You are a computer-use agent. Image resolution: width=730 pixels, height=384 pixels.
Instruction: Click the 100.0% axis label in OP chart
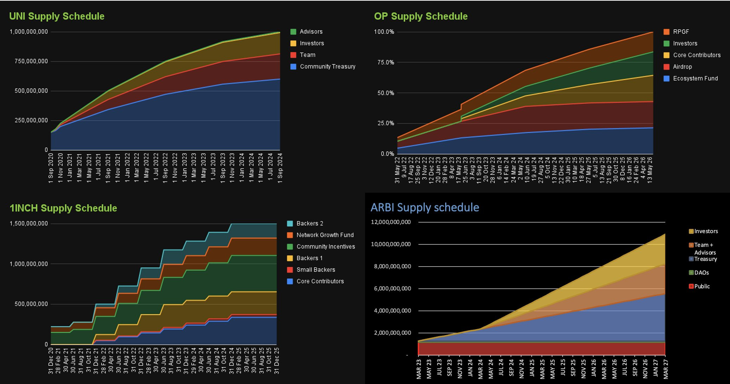384,32
